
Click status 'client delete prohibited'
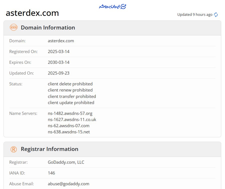pyautogui.click(x=70, y=84)
